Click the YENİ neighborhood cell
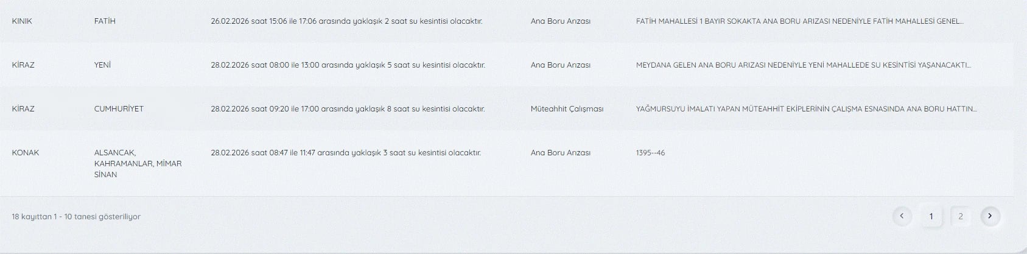The image size is (1027, 254). click(x=102, y=65)
